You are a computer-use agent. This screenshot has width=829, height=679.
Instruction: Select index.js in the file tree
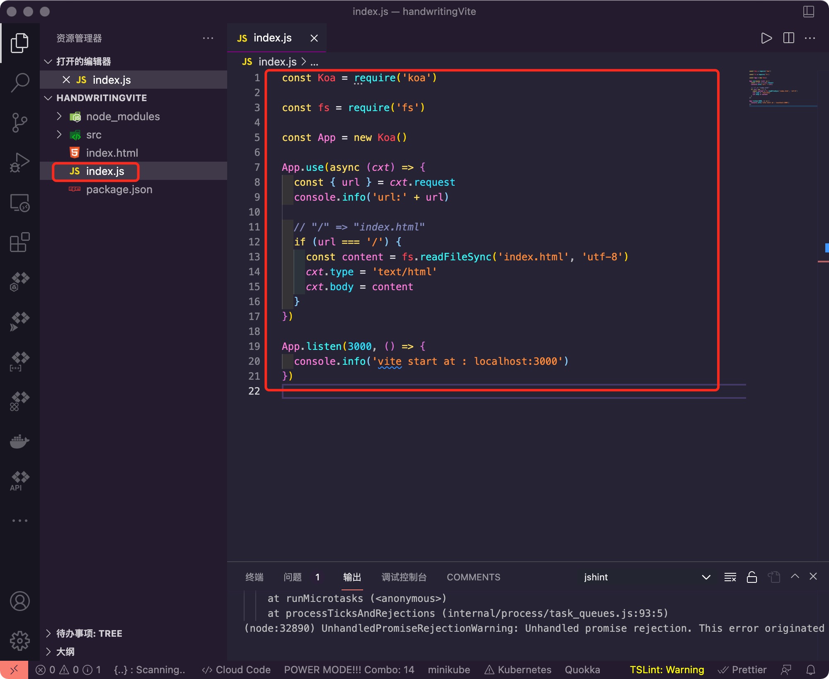(x=105, y=171)
